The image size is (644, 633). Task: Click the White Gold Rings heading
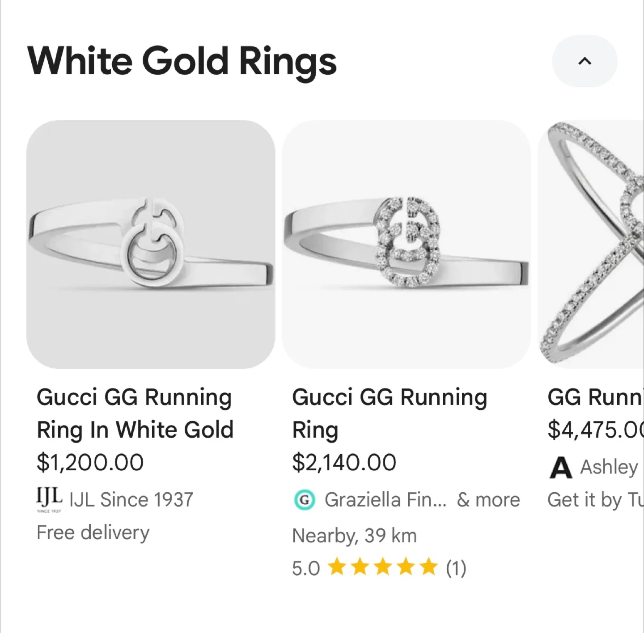pyautogui.click(x=181, y=61)
